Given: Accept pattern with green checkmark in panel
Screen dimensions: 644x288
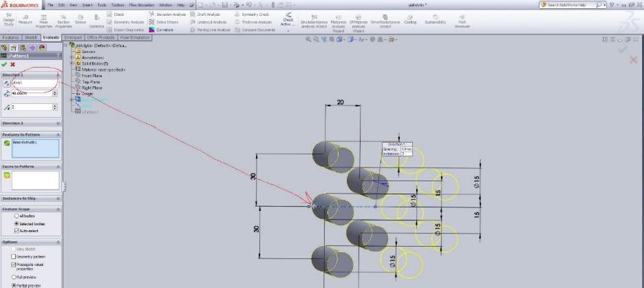Looking at the screenshot, I should pos(4,64).
